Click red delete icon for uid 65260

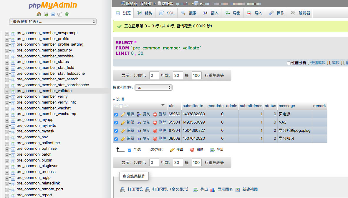click(x=155, y=114)
